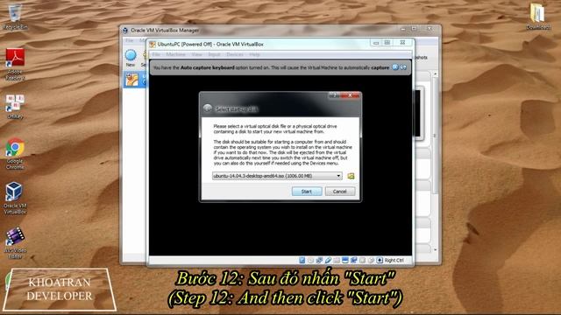The width and height of the screenshot is (561, 315).
Task: Maximize the UbuntuPC VirtualBox window
Action: point(387,43)
